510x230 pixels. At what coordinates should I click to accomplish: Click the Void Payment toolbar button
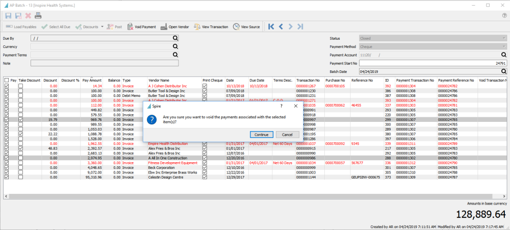(141, 27)
